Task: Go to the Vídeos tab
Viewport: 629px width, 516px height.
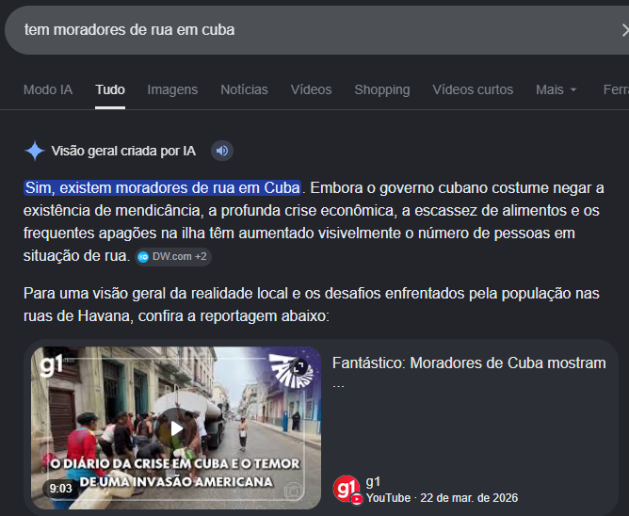Action: (312, 89)
